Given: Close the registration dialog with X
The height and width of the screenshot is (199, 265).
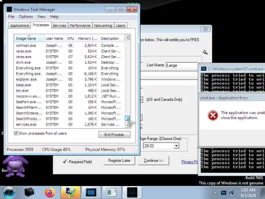Looking at the screenshot, I should coord(205,29).
